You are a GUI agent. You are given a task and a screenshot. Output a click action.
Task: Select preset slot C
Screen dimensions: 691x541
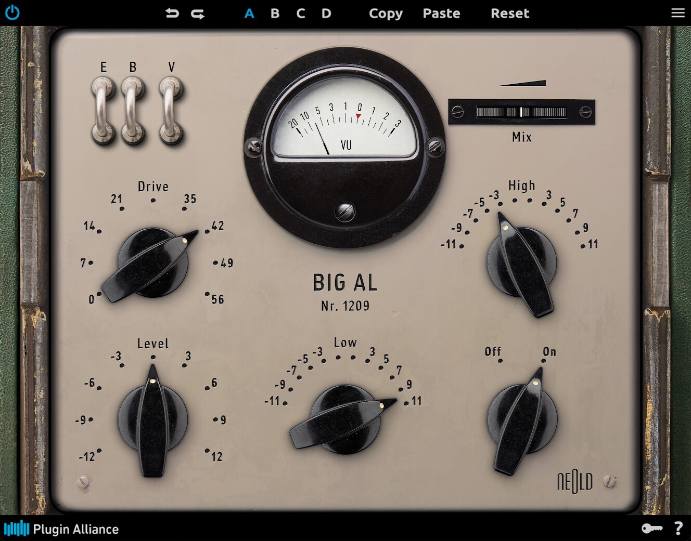pyautogui.click(x=301, y=14)
